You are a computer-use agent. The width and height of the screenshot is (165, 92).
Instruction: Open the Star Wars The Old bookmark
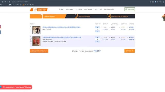(x=29, y=5)
